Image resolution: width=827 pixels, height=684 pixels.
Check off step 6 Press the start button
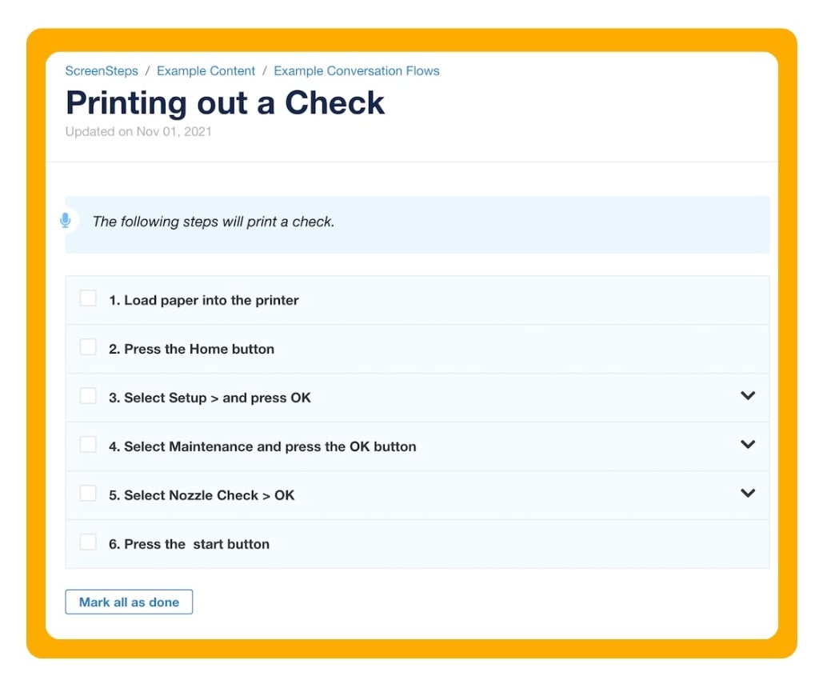88,542
